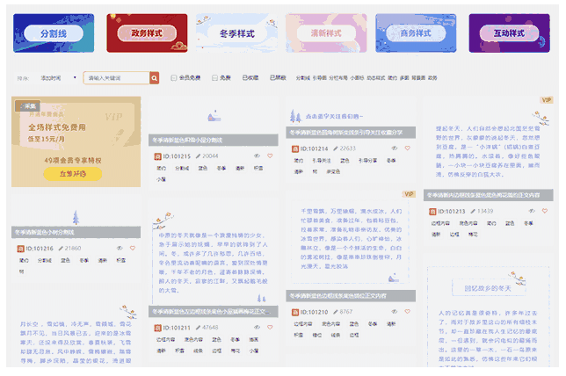Select the snow cabin divider preview of ID:101215
Screen dimensions: 566x376
point(214,116)
